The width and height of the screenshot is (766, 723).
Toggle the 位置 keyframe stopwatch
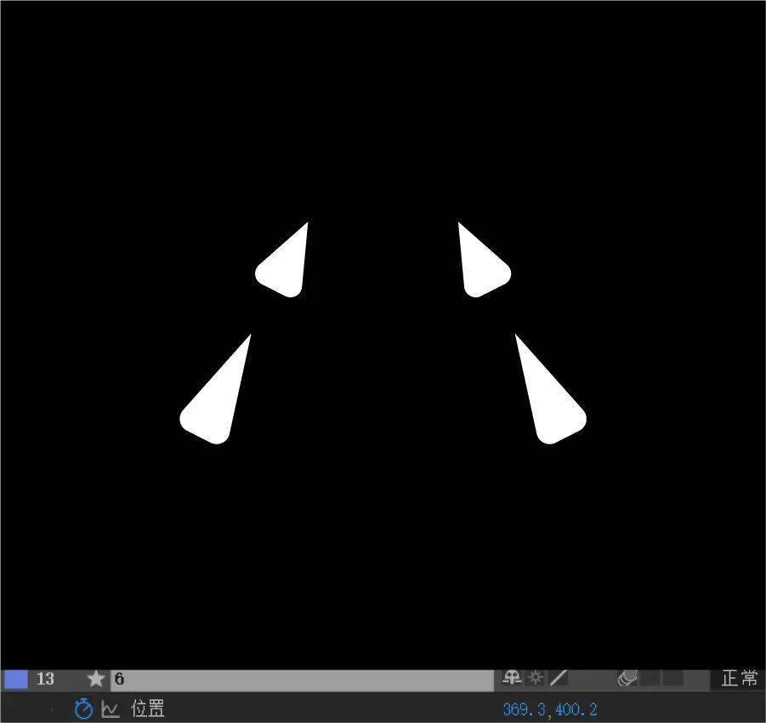click(83, 709)
